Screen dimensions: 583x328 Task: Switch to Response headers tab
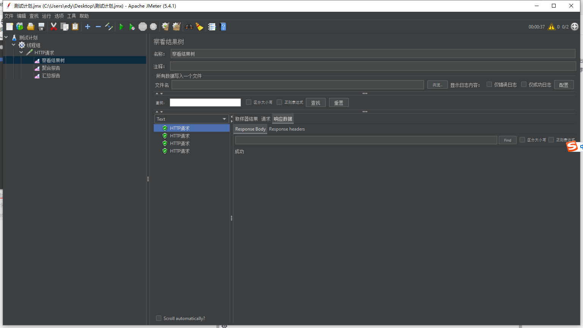(x=287, y=129)
